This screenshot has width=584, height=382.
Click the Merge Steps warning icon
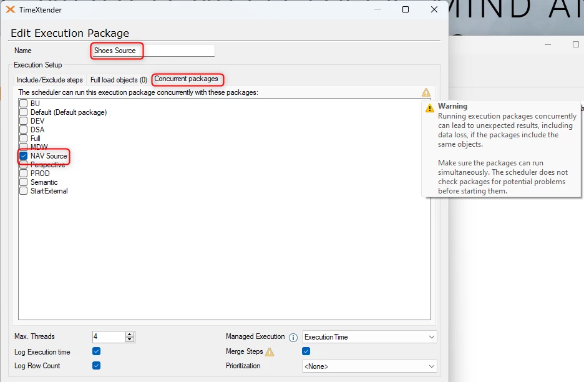pos(270,352)
